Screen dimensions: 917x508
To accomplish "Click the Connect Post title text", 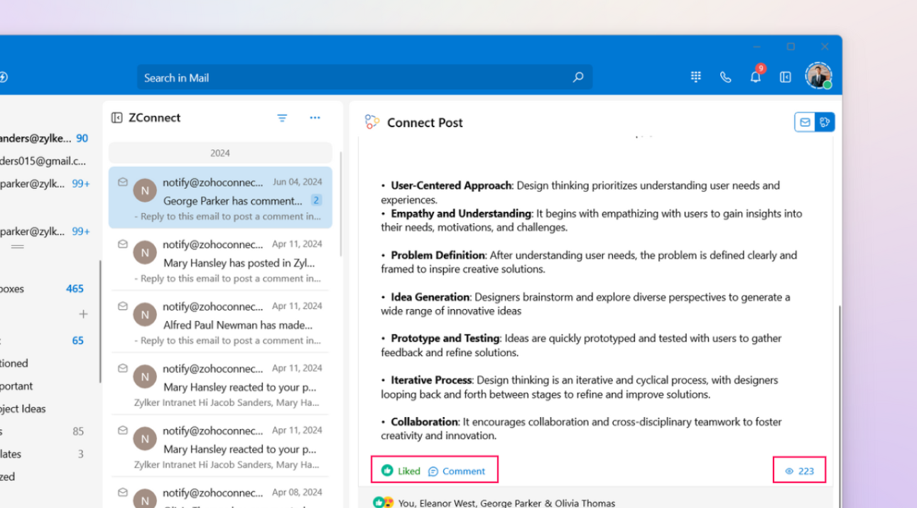I will point(425,122).
